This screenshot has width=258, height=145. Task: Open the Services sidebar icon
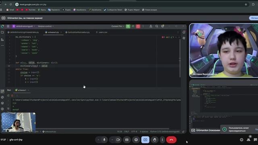[x=2, y=109]
